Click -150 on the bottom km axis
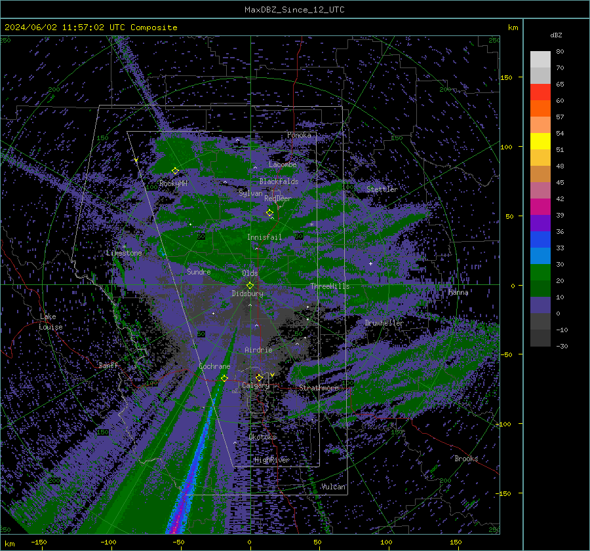Viewport: 590px width, 551px height. [x=39, y=542]
